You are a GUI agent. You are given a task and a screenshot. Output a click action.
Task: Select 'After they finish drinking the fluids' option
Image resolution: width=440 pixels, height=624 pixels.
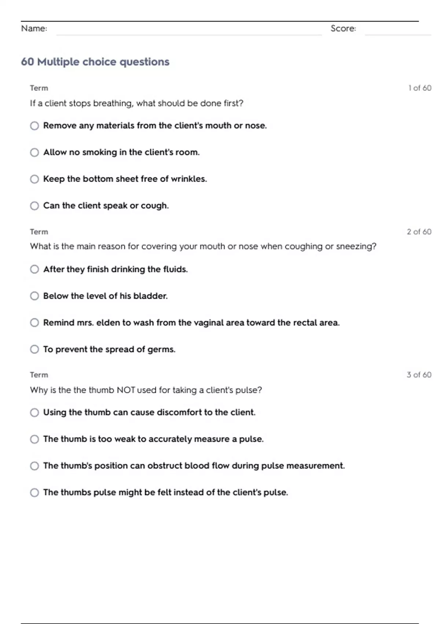pos(34,269)
